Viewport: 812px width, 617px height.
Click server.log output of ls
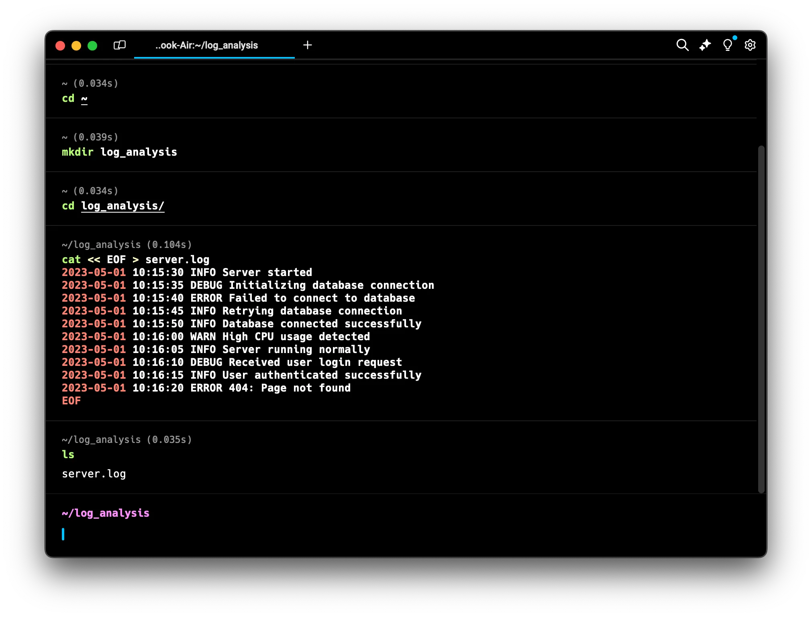[x=94, y=474]
